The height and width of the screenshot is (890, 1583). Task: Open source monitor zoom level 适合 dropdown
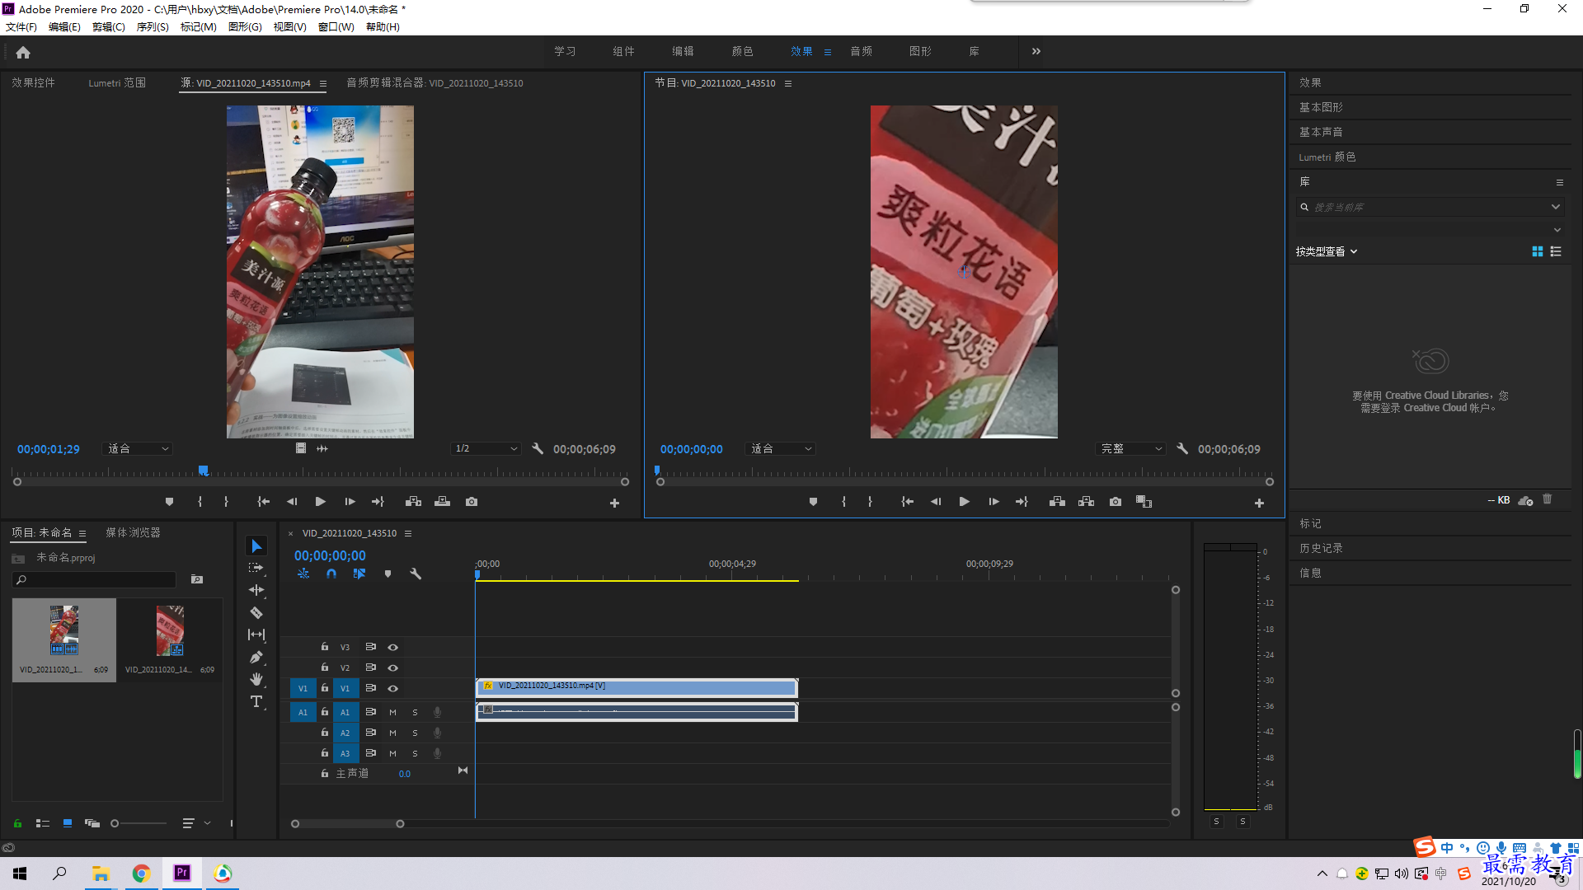(x=138, y=448)
